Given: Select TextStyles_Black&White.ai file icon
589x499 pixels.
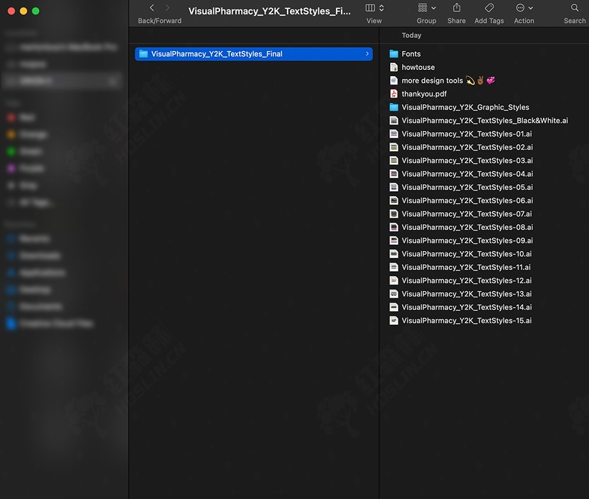Looking at the screenshot, I should click(394, 121).
